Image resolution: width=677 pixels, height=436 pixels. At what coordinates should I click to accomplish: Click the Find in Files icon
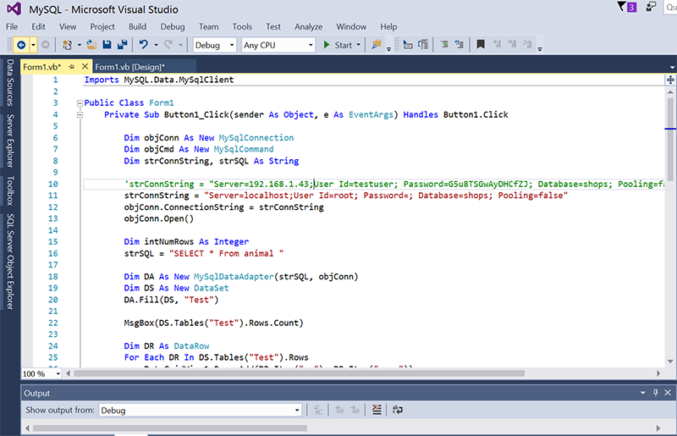tap(377, 45)
